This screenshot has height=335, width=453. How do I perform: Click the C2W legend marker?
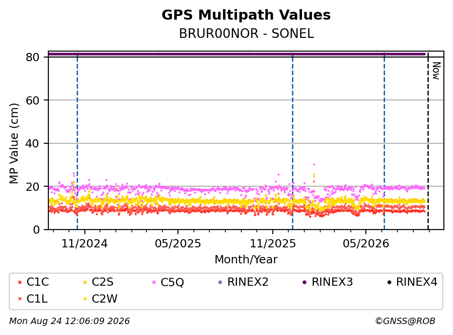[x=85, y=299]
